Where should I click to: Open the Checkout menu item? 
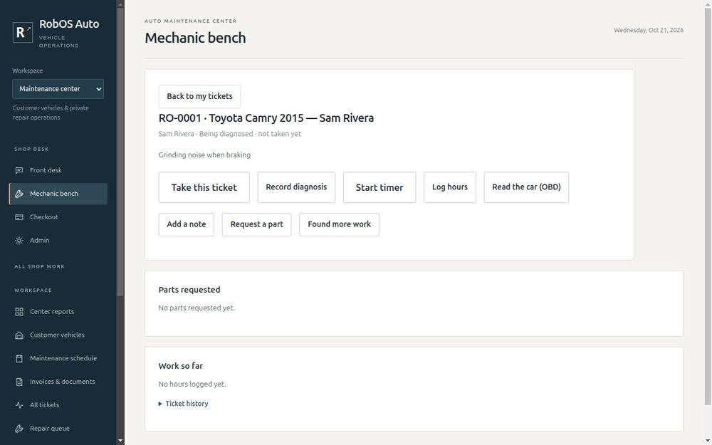58,217
